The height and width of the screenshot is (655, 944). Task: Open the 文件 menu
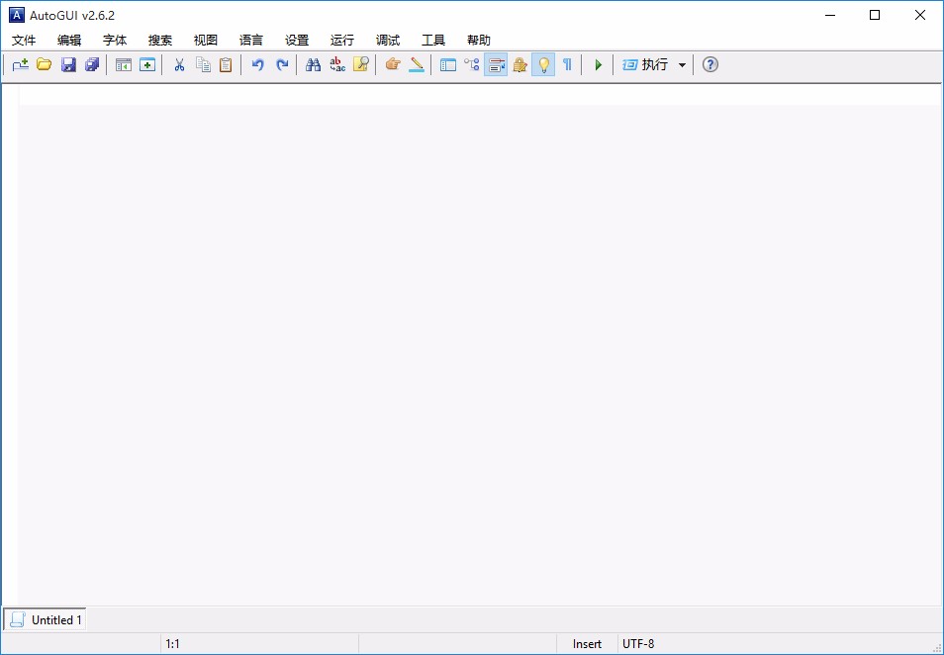point(24,41)
